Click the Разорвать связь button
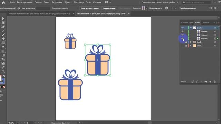Image resolution: width=221 pixels, height=124 pixels. coord(109,8)
